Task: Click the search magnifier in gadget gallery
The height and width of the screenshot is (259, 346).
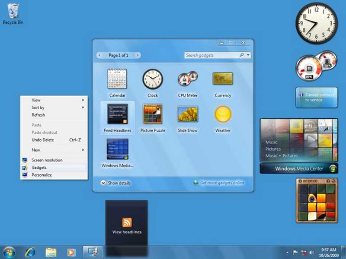Action: pos(242,55)
